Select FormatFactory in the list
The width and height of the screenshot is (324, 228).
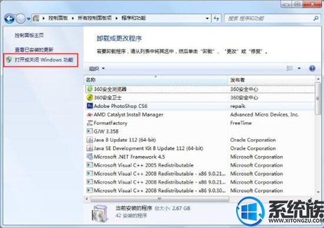click(x=200, y=123)
